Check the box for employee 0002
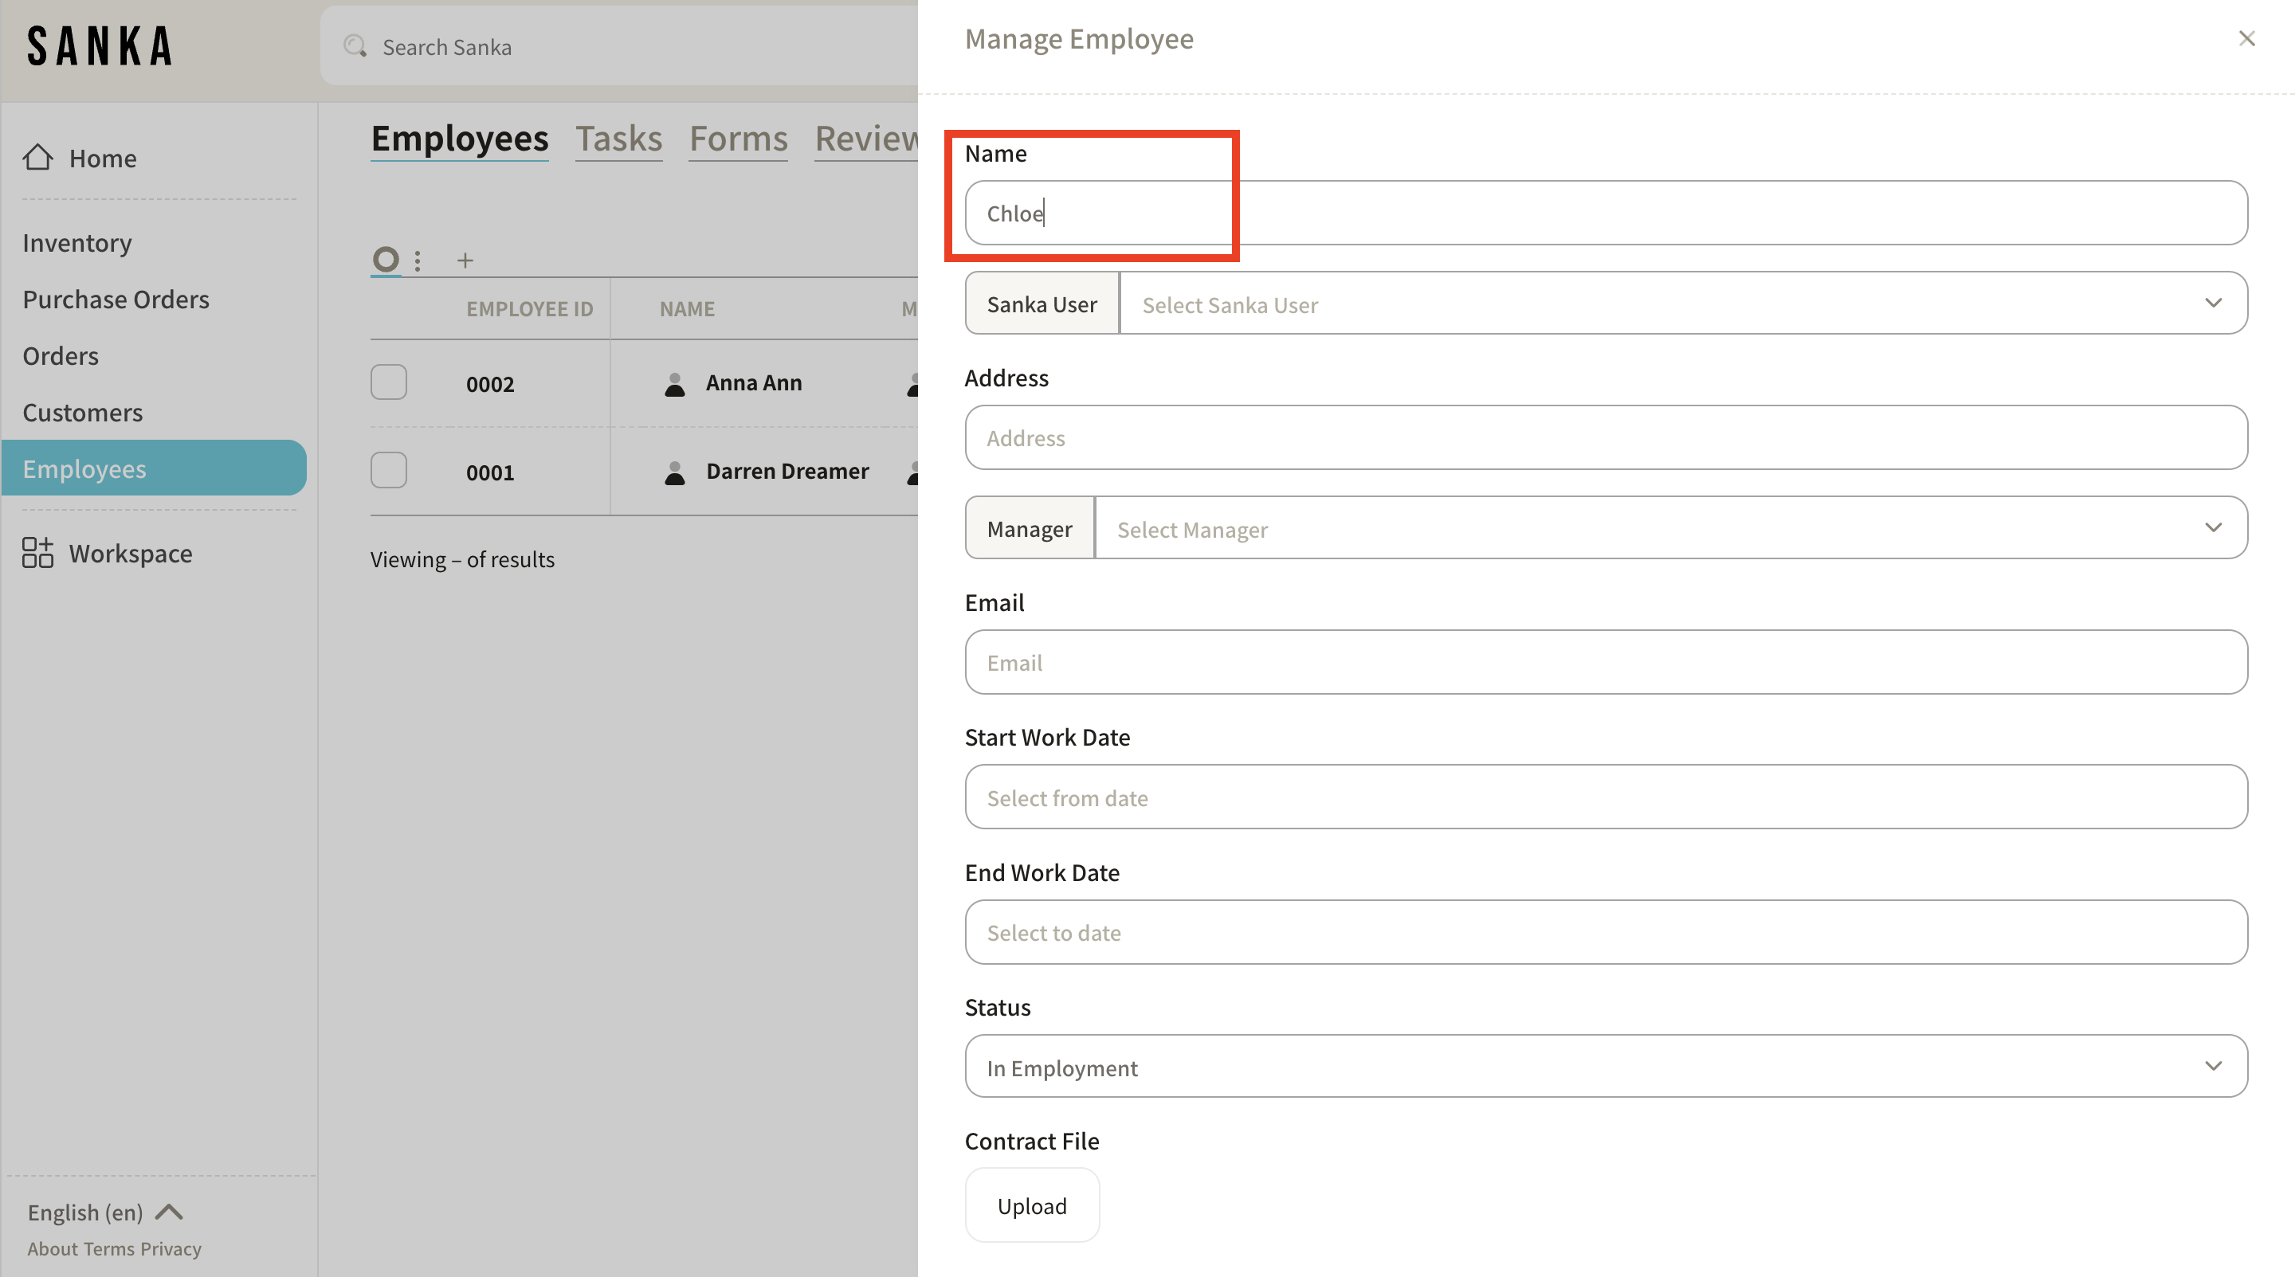Screen dimensions: 2295x1277 [x=388, y=383]
